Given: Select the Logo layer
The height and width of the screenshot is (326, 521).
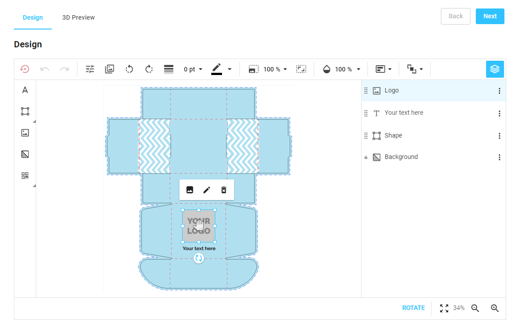Looking at the screenshot, I should (x=434, y=91).
